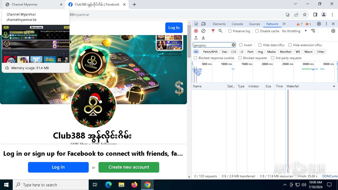Open File Explorer from taskbar
The width and height of the screenshot is (338, 190).
pos(121,185)
